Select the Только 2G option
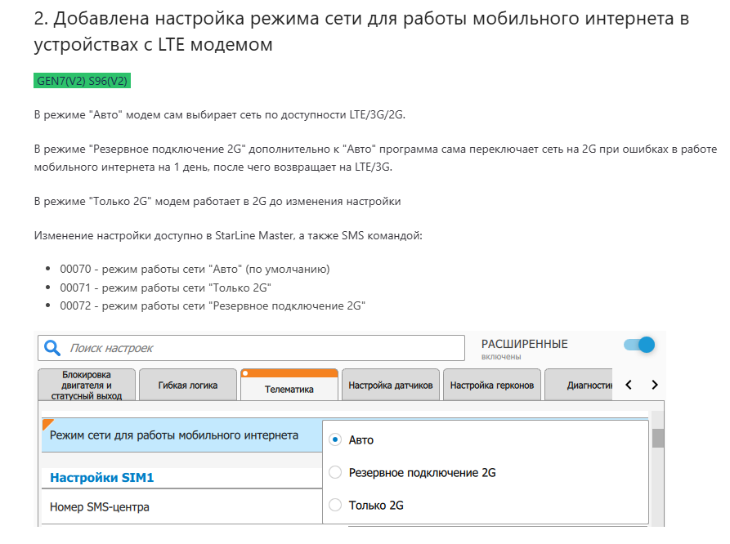This screenshot has height=544, width=730. (x=334, y=505)
